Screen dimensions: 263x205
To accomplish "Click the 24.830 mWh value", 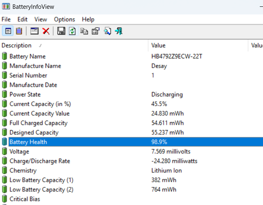I will pyautogui.click(x=167, y=113).
